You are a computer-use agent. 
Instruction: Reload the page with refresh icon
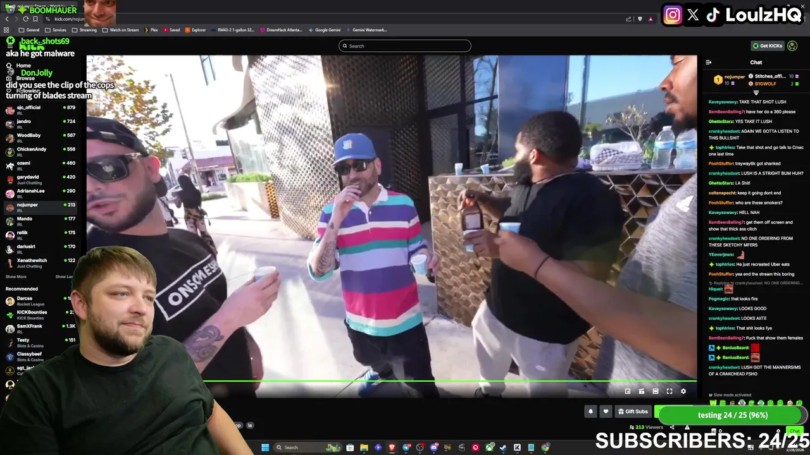tap(25, 19)
